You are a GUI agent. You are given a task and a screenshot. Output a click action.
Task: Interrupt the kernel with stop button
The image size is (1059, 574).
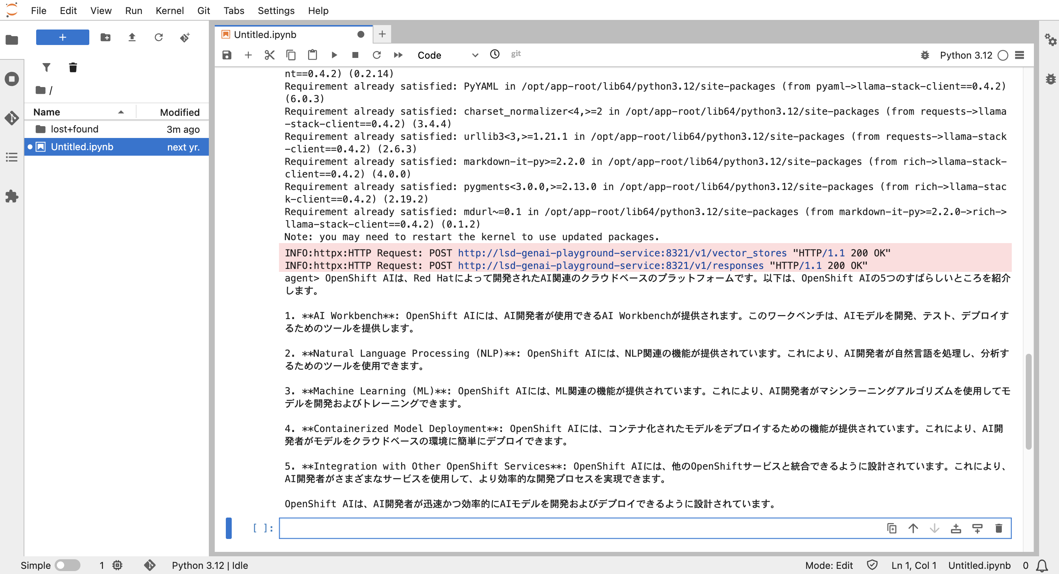(355, 55)
